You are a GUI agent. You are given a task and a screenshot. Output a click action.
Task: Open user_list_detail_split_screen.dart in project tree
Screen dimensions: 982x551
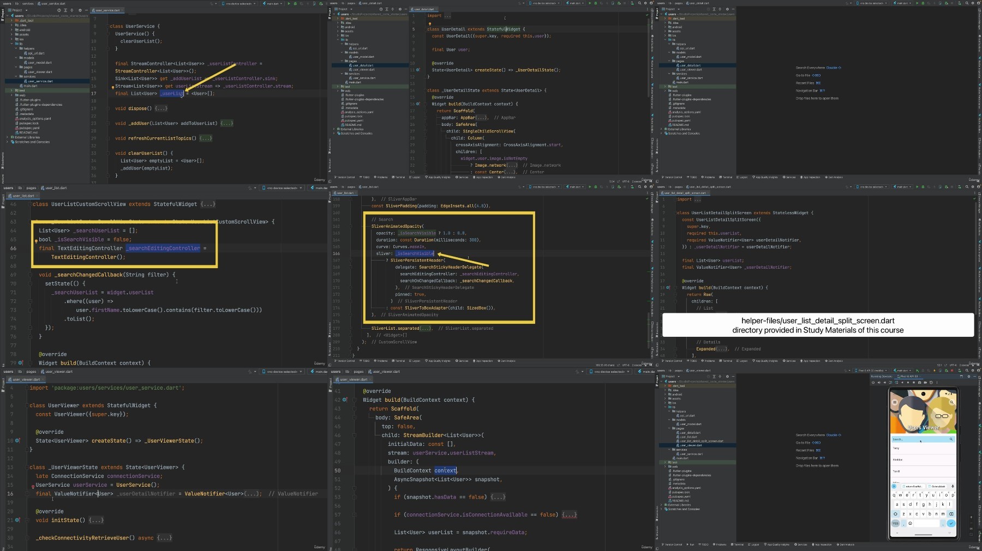[701, 441]
